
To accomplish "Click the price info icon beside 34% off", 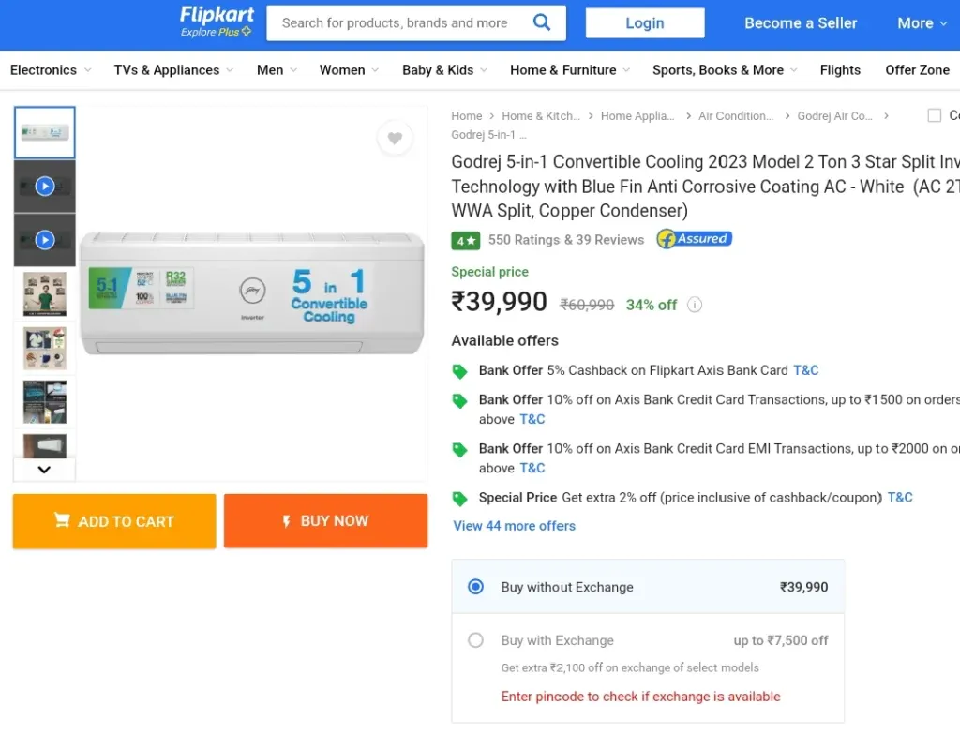I will (x=695, y=305).
